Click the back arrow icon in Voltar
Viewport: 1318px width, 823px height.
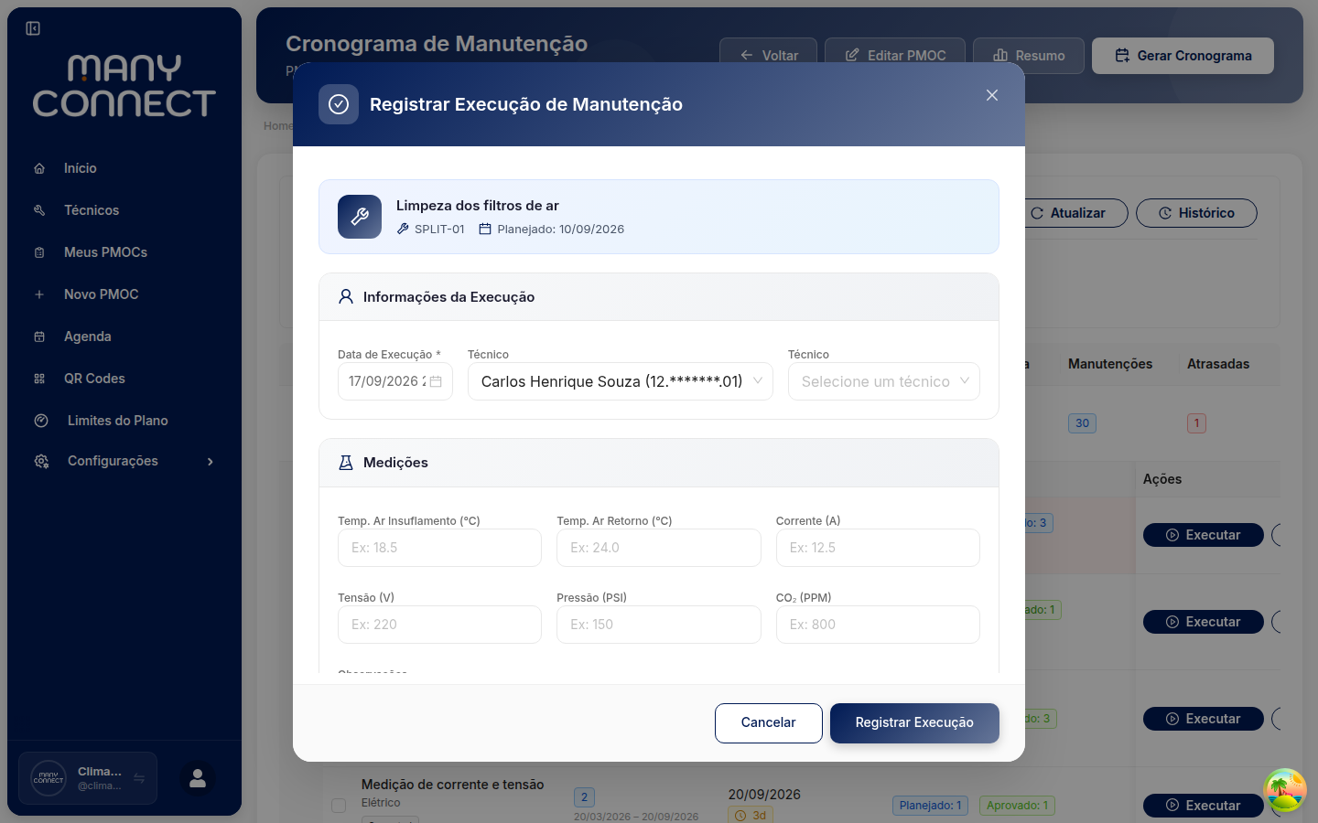tap(747, 56)
